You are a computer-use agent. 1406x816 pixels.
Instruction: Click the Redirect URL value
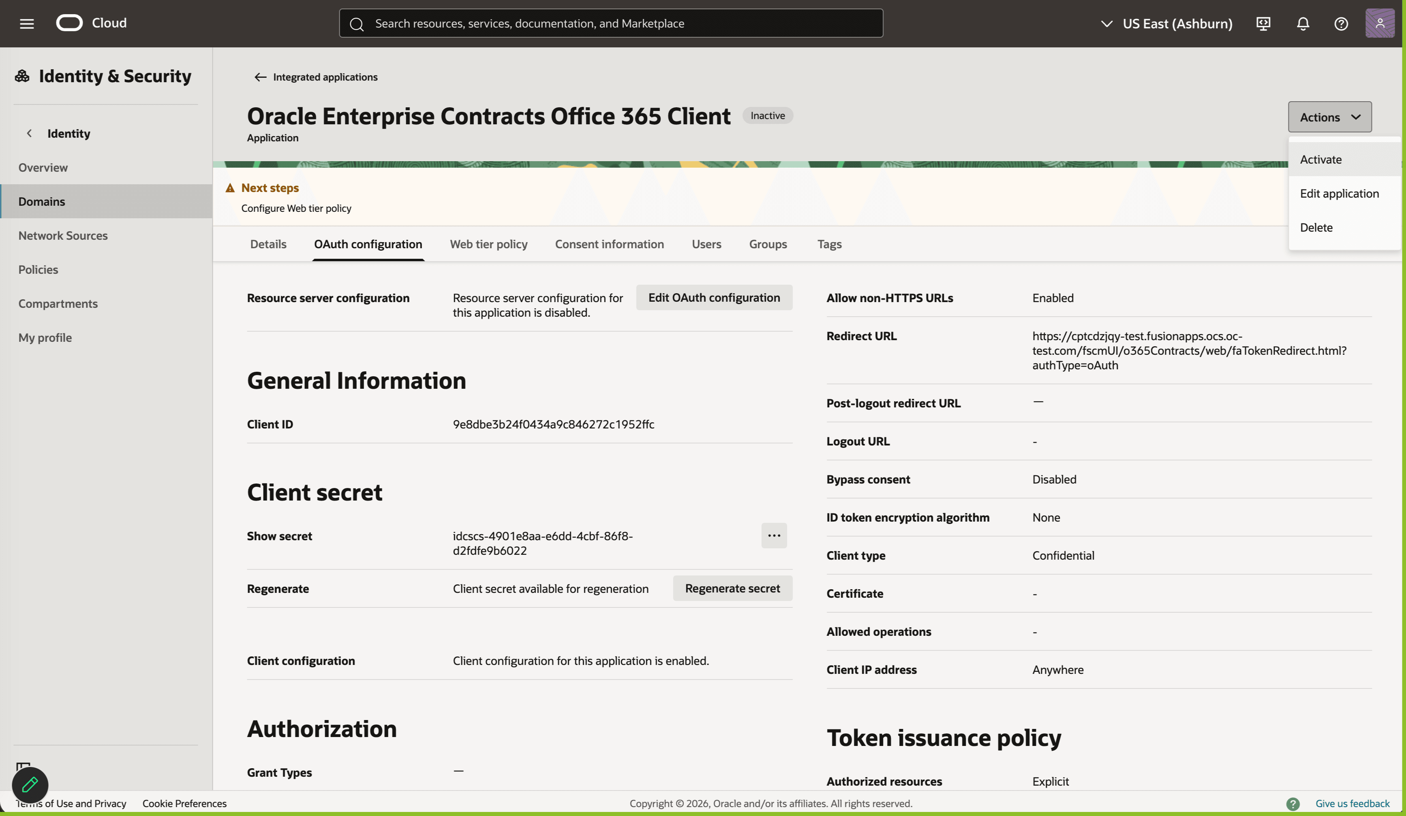pos(1190,351)
